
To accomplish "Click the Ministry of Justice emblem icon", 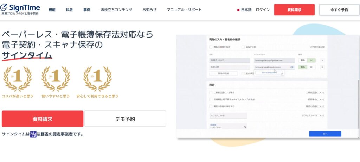I will coord(33,134).
